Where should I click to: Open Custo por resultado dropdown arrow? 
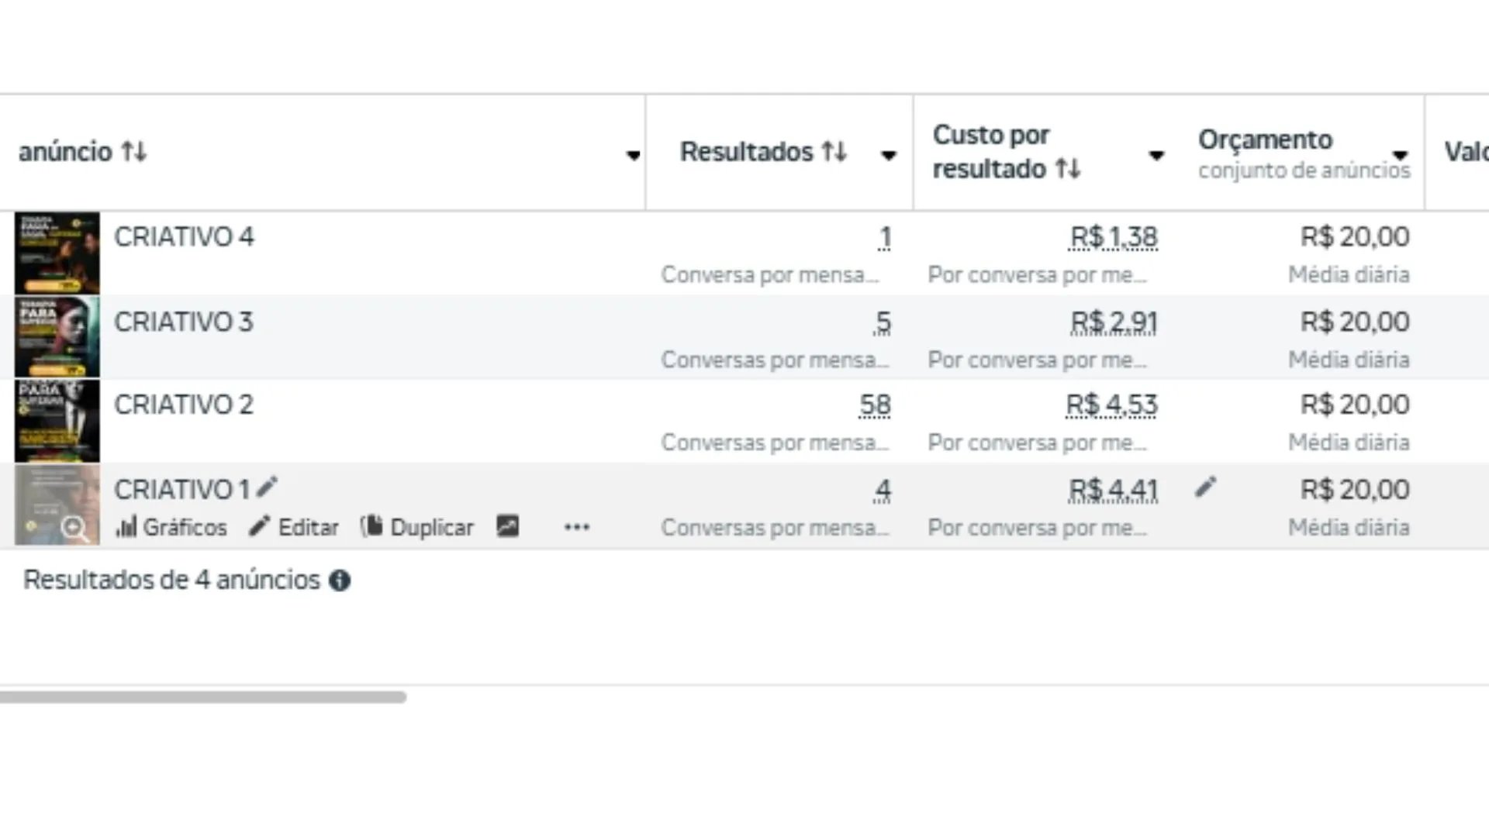tap(1156, 155)
